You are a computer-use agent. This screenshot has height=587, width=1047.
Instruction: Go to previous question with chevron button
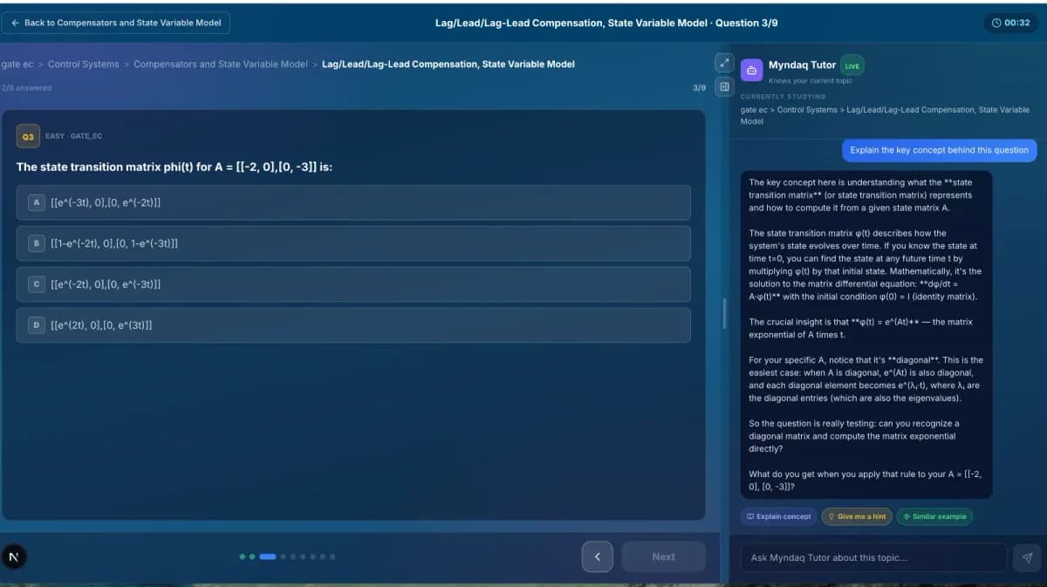[x=598, y=556]
